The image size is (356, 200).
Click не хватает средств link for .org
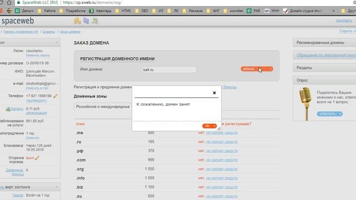(x=221, y=169)
